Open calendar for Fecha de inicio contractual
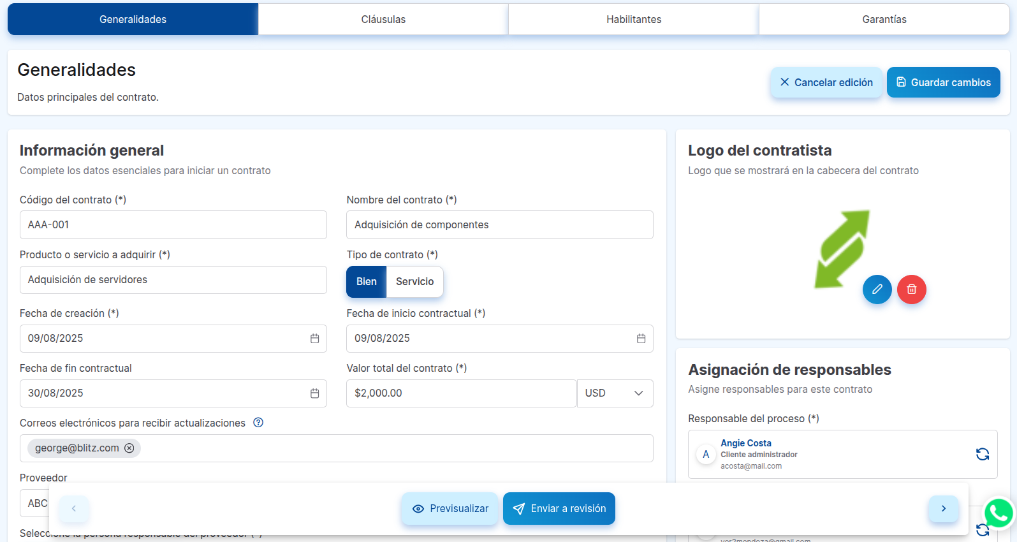Viewport: 1017px width, 542px height. [x=641, y=339]
